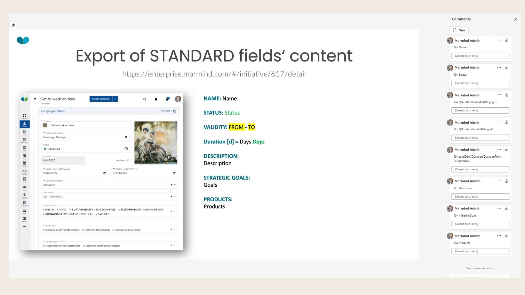Like the '%= Products' comment

(506, 236)
